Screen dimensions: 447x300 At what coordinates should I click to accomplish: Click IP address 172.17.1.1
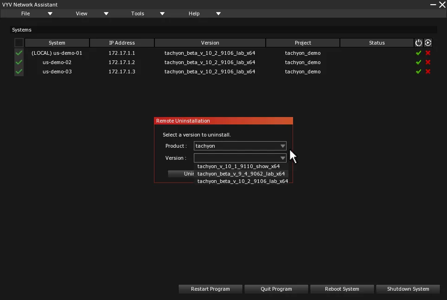coord(122,53)
